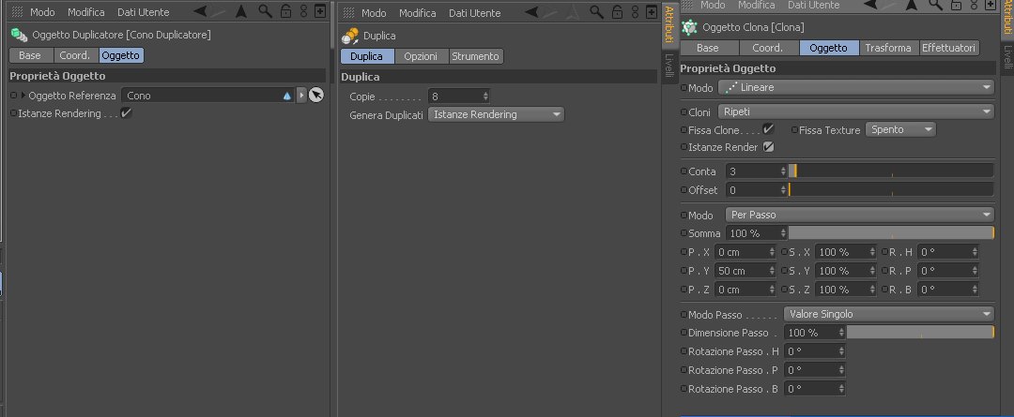Image resolution: width=1014 pixels, height=417 pixels.
Task: Toggle the lock icon in the Duplica panel
Action: [618, 11]
